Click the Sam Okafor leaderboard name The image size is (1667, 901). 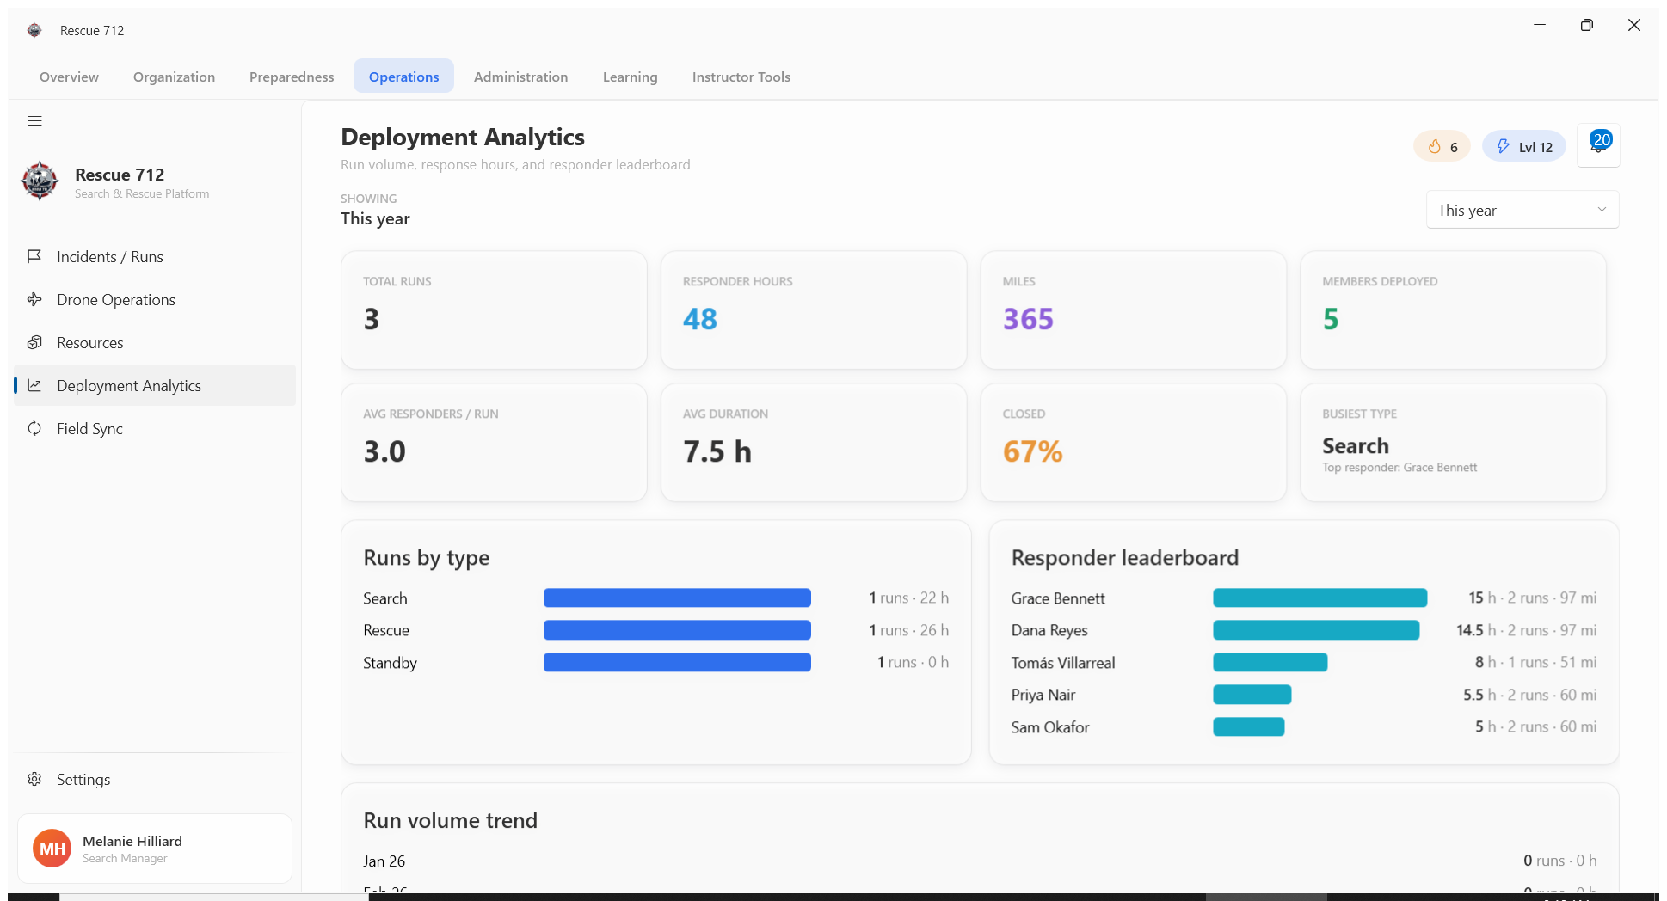tap(1050, 727)
